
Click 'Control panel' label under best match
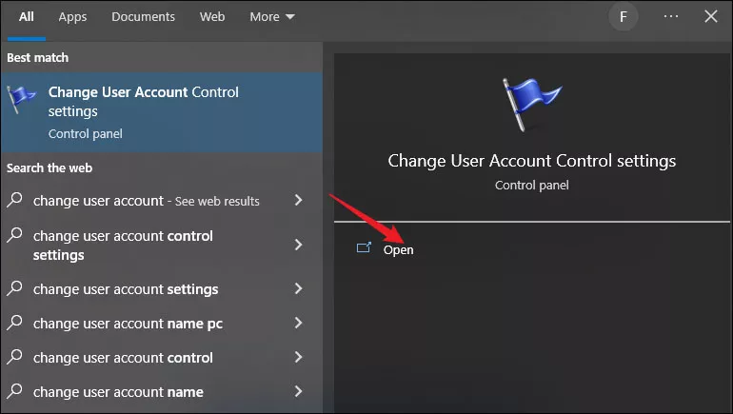click(x=85, y=134)
